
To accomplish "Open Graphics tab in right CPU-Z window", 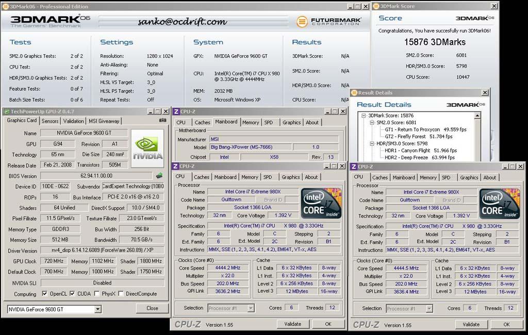I will point(469,177).
